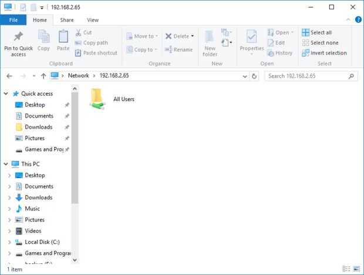Switch to Details view in status bar

pyautogui.click(x=346, y=269)
